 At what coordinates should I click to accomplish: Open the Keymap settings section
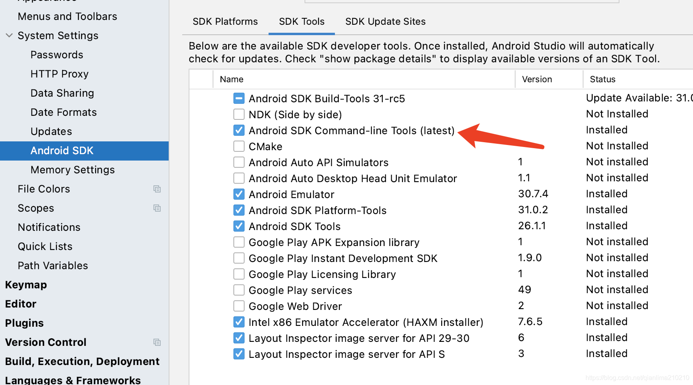click(26, 285)
